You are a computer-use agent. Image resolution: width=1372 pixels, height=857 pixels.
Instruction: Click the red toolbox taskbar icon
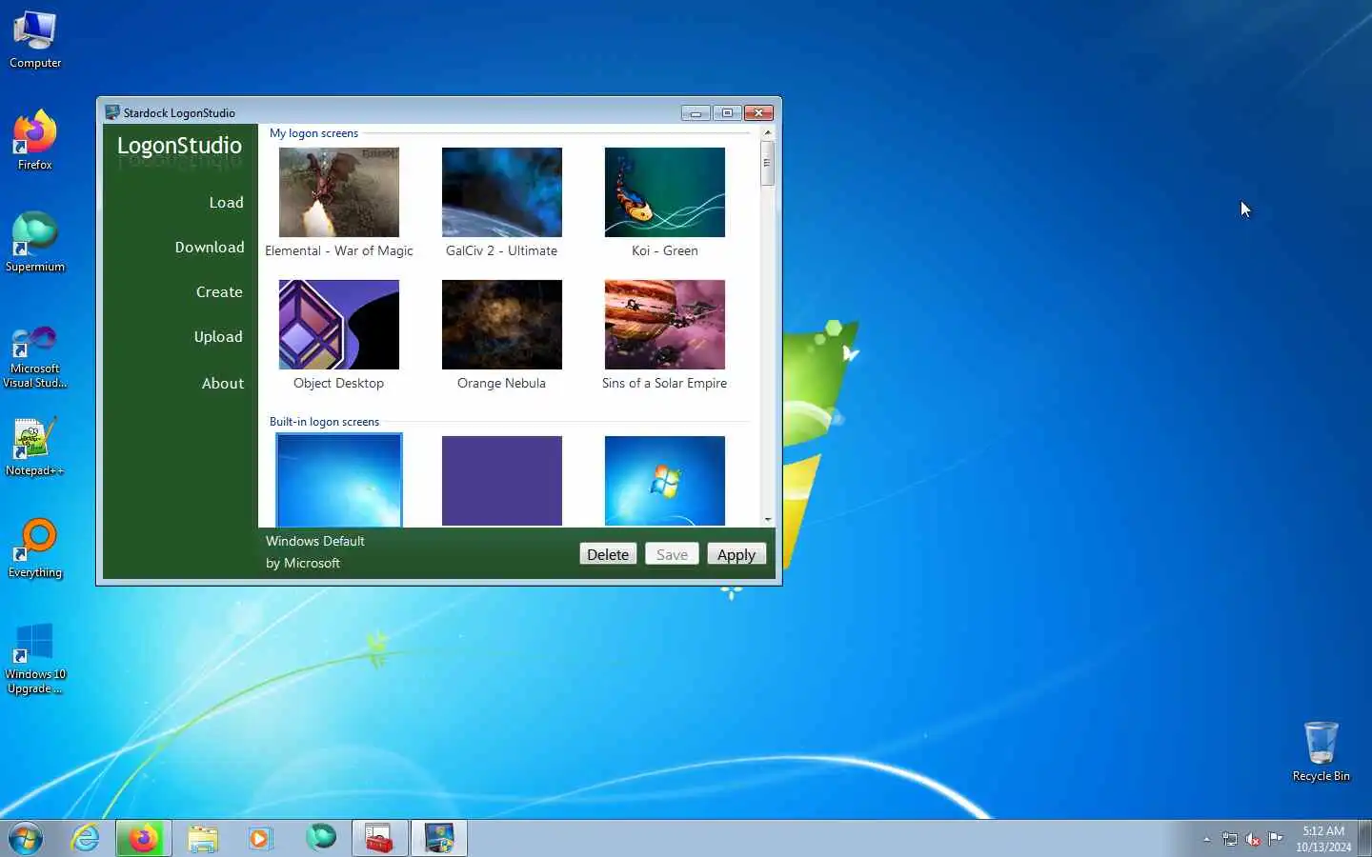coord(380,839)
